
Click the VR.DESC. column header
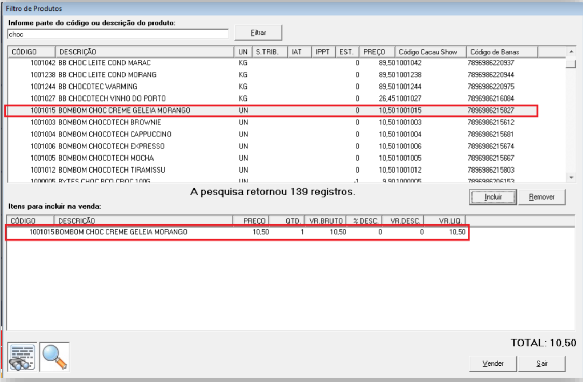click(x=404, y=221)
